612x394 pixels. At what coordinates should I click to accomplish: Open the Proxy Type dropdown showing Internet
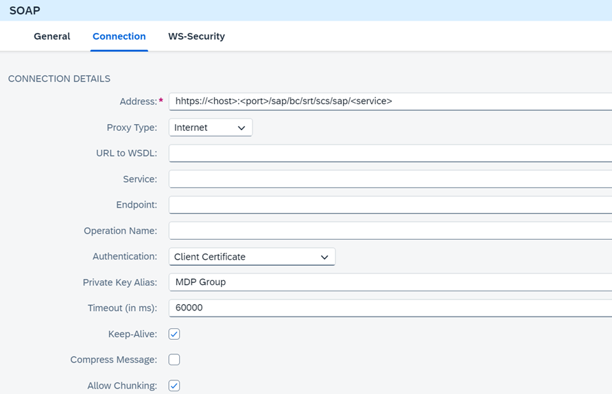[x=210, y=127]
